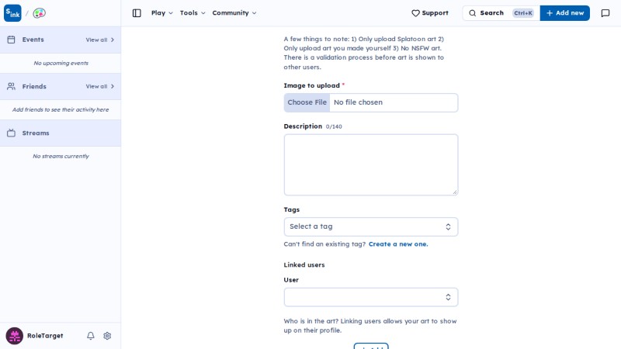Viewport: 621px width, 349px height.
Task: Click Choose File to upload image
Action: click(307, 102)
